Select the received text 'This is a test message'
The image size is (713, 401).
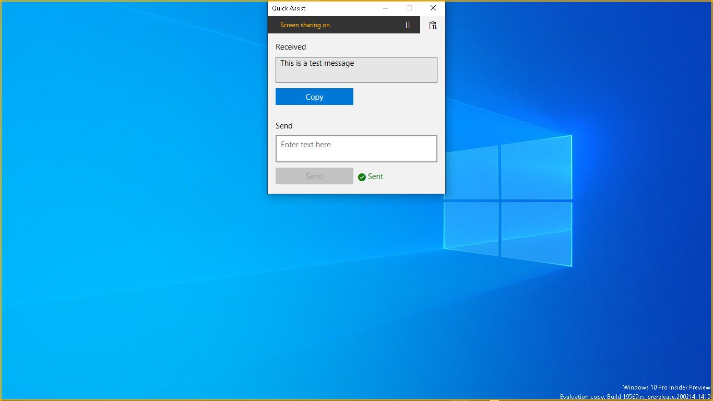coord(317,63)
